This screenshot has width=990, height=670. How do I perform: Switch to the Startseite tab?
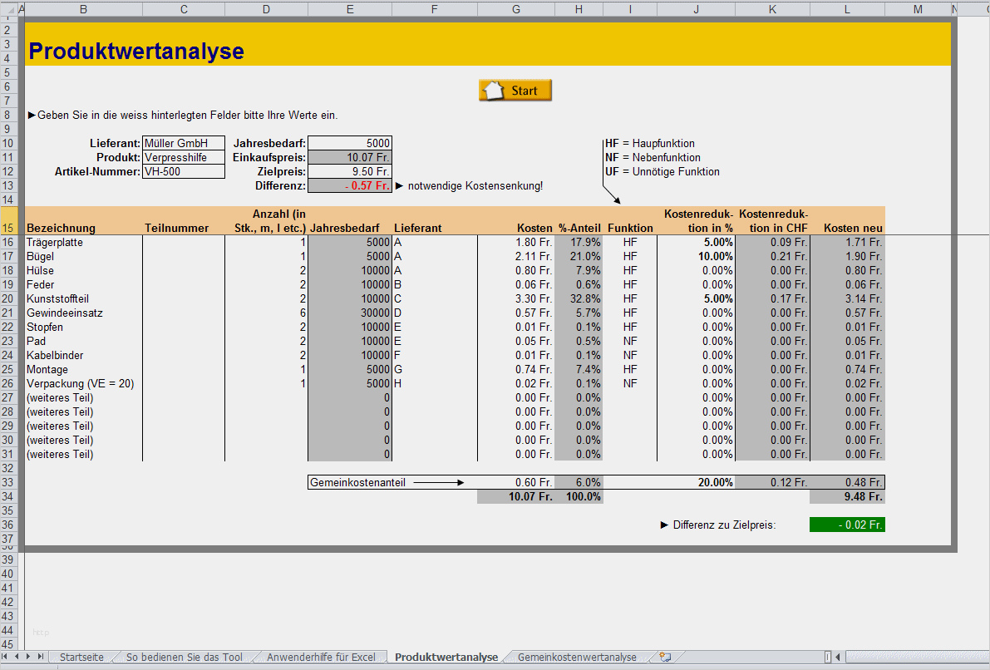click(81, 656)
